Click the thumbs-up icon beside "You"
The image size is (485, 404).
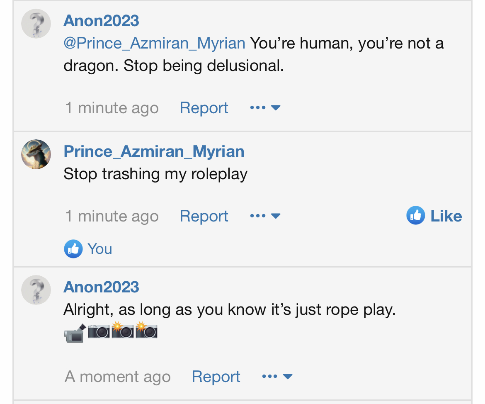73,249
